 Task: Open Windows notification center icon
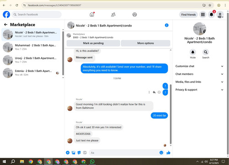click(224, 161)
